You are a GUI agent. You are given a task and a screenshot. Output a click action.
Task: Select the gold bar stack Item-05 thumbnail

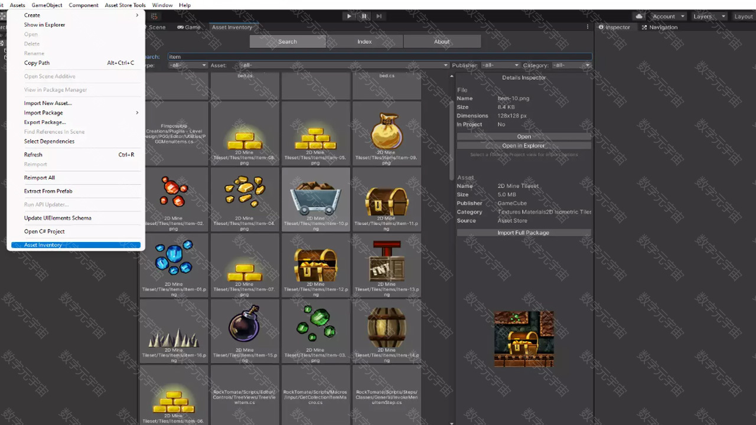pyautogui.click(x=315, y=133)
